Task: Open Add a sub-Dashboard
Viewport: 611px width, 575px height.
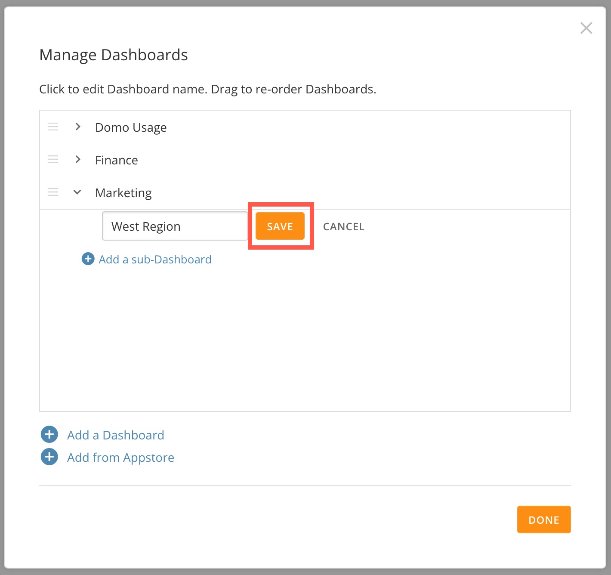Action: [155, 259]
